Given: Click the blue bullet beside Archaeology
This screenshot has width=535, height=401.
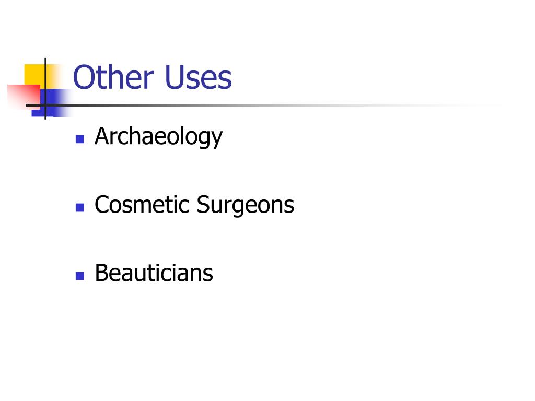Looking at the screenshot, I should 80,139.
